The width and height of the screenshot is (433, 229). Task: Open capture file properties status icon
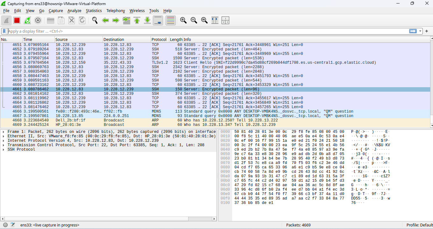pyautogui.click(x=13, y=225)
